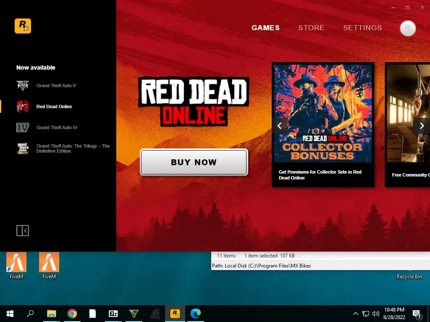Select Red Dead Online game icon

(23, 106)
